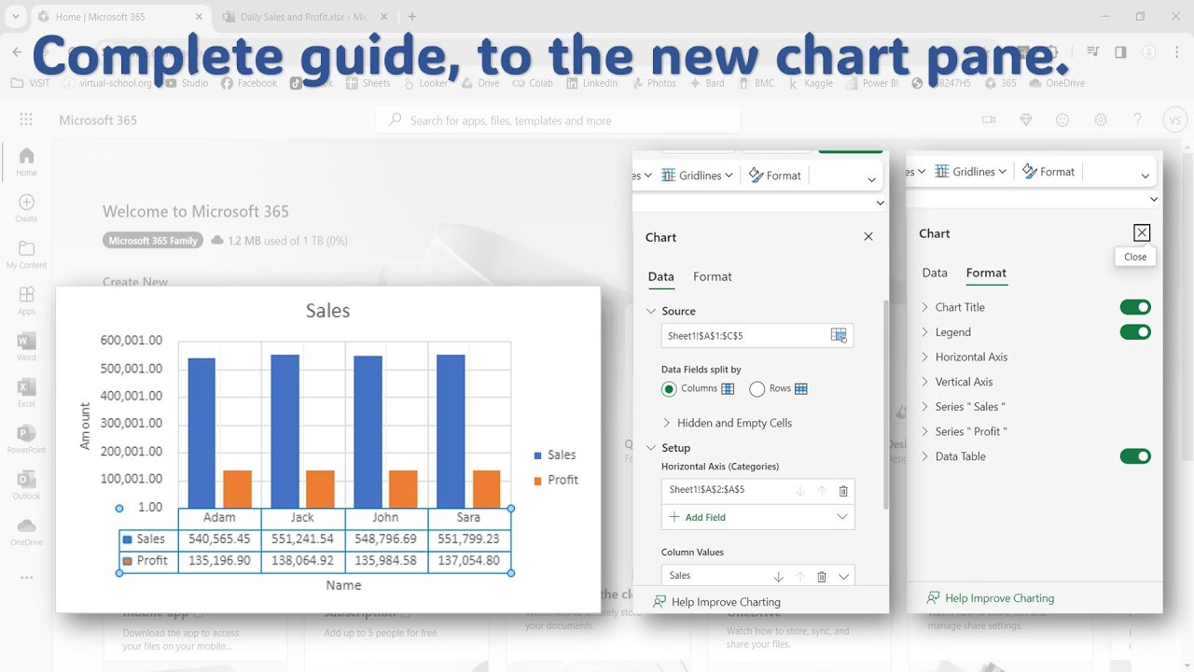Screen dimensions: 1194x672
Task: Switch to Data tab in Format-active pane
Action: (935, 273)
